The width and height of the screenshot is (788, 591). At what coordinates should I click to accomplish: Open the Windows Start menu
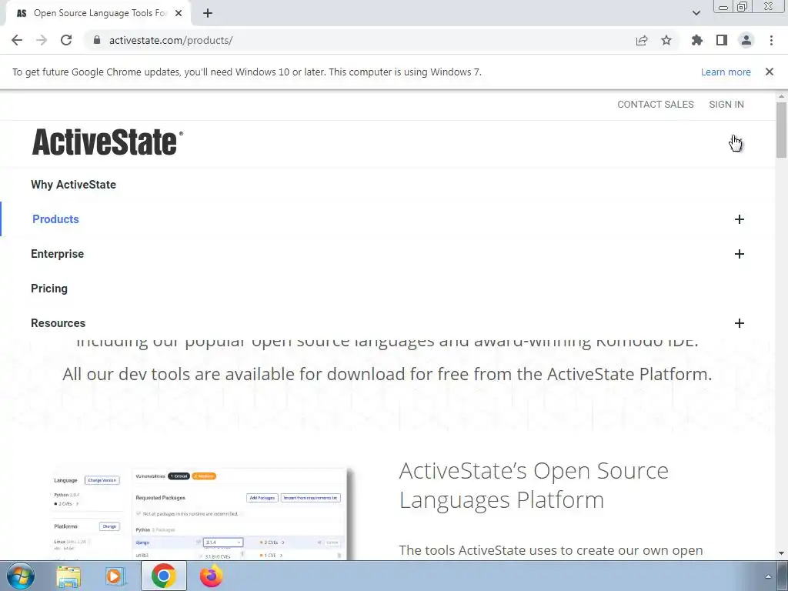coord(21,576)
